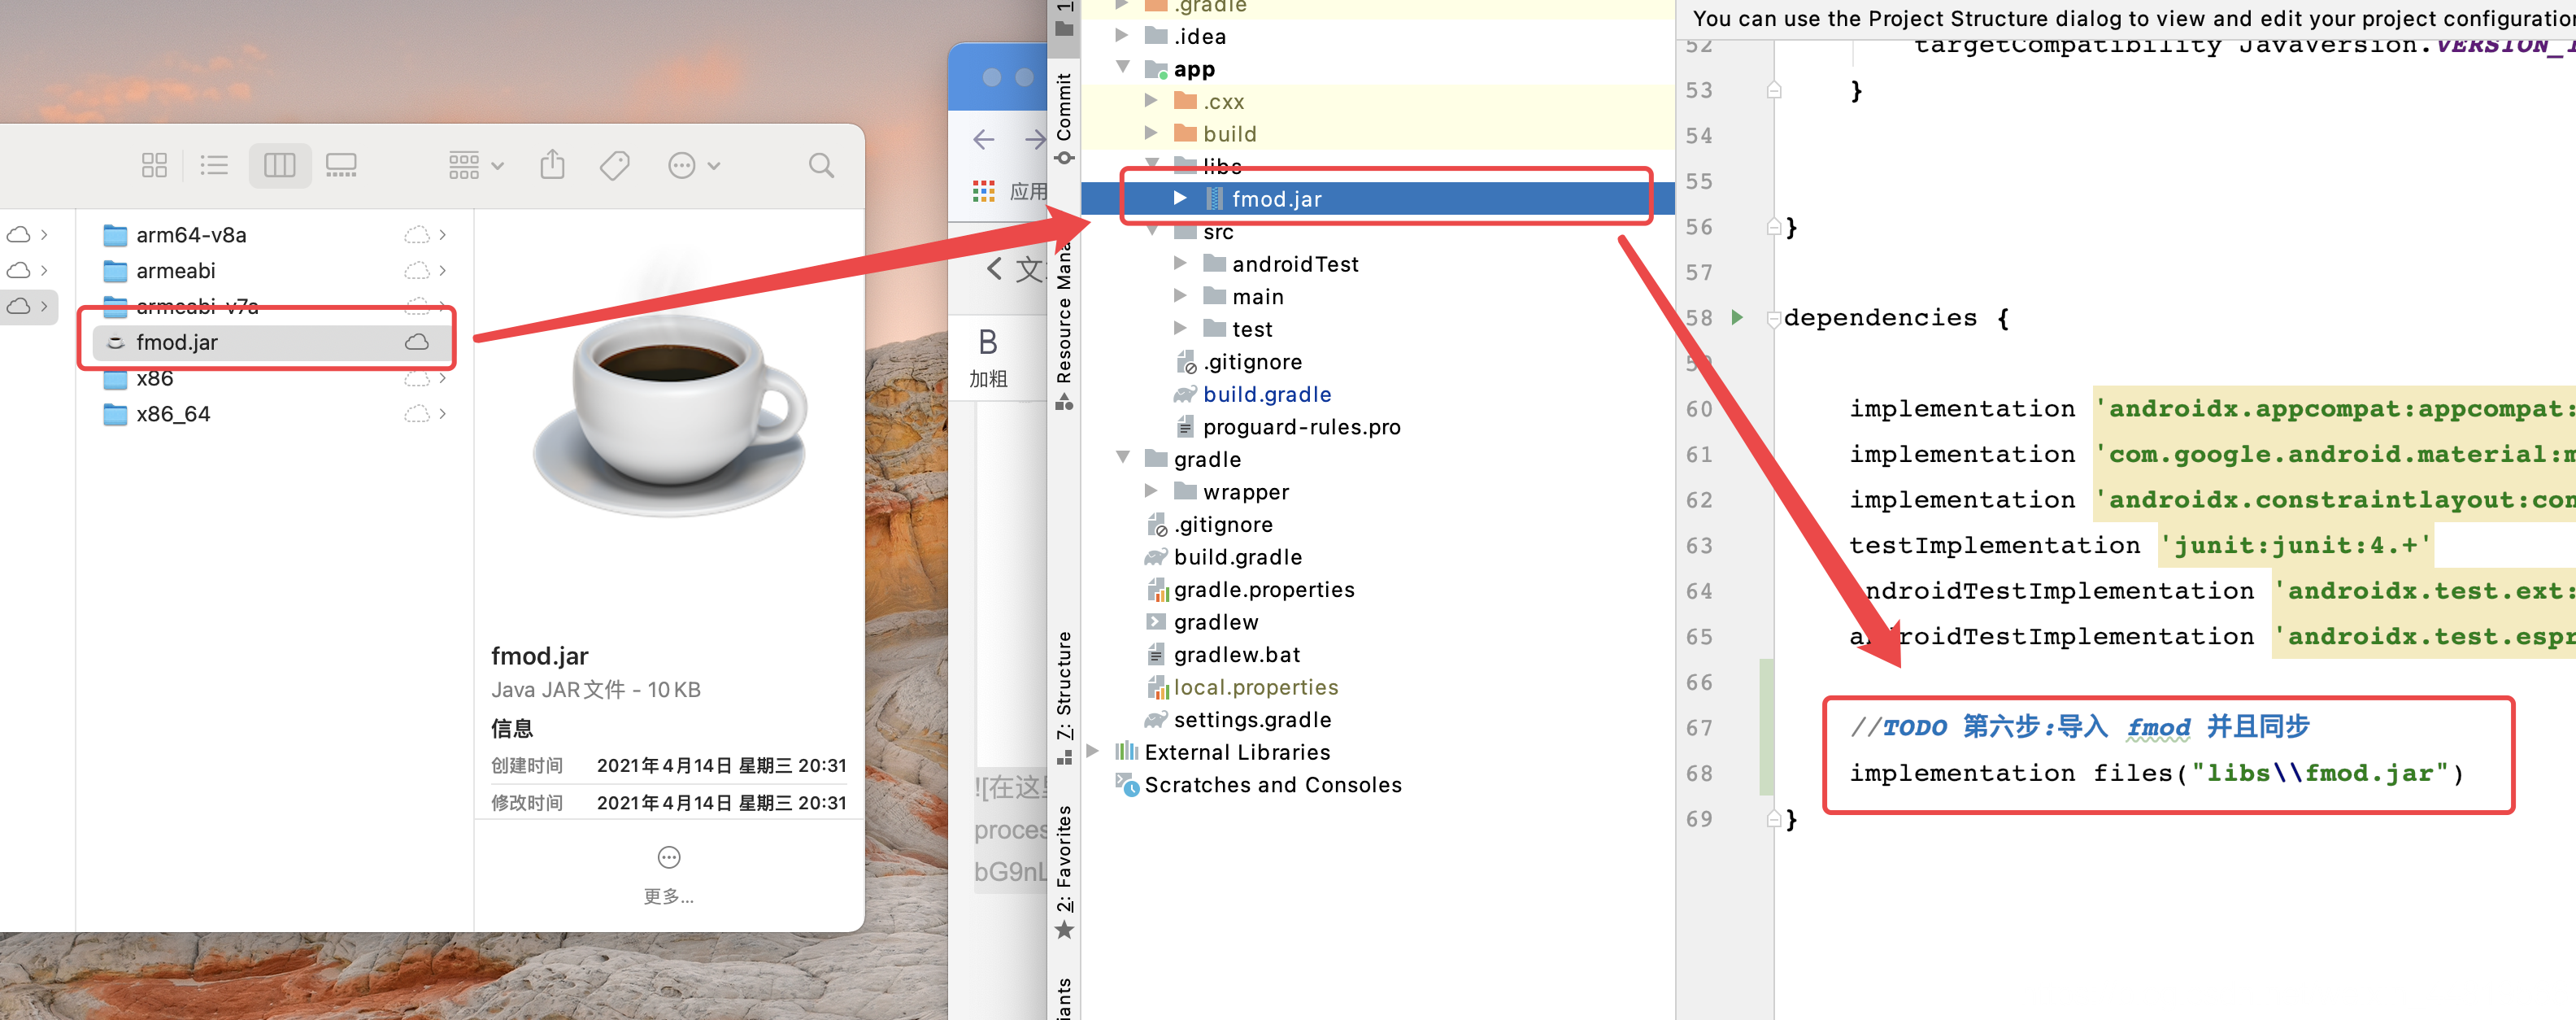Open the arm64-v8a folder
This screenshot has width=2576, height=1020.
(x=191, y=235)
